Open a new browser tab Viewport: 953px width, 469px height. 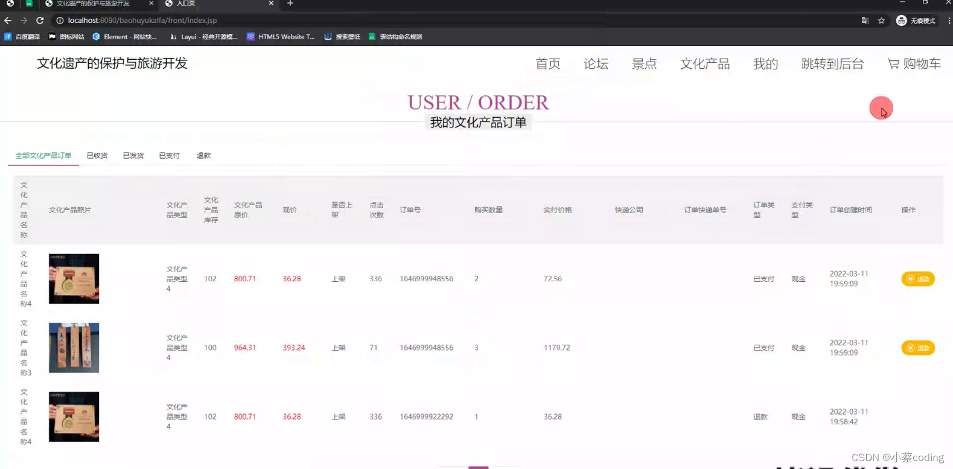coord(290,4)
